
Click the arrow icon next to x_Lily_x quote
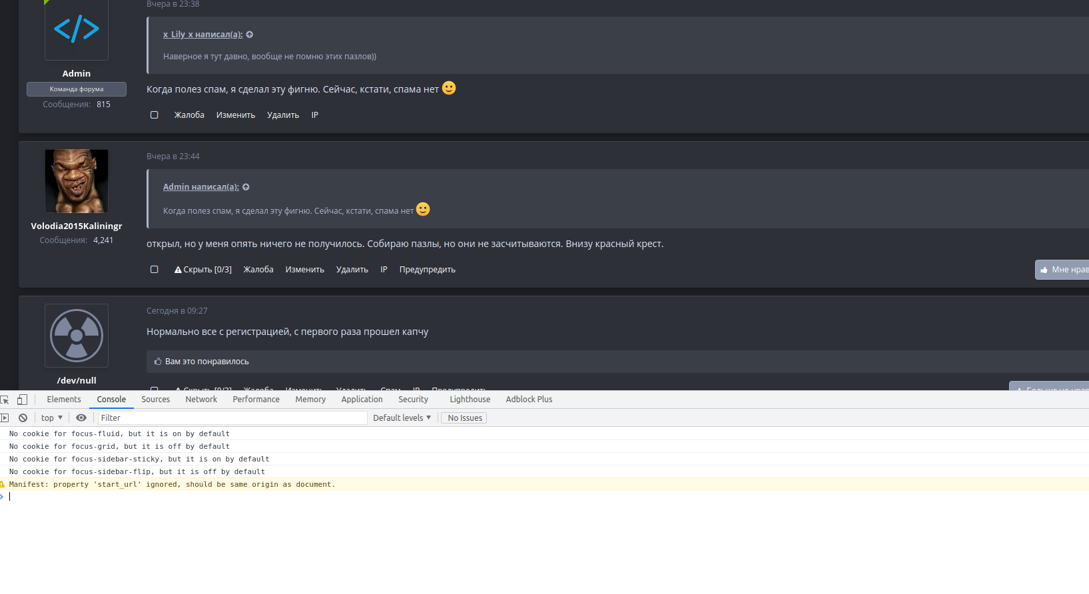coord(250,35)
